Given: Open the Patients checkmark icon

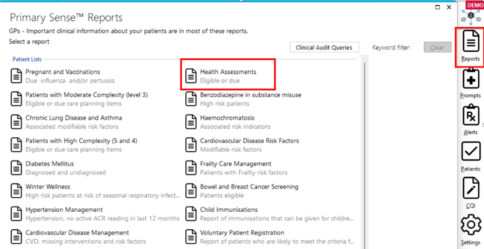Looking at the screenshot, I should click(x=471, y=151).
